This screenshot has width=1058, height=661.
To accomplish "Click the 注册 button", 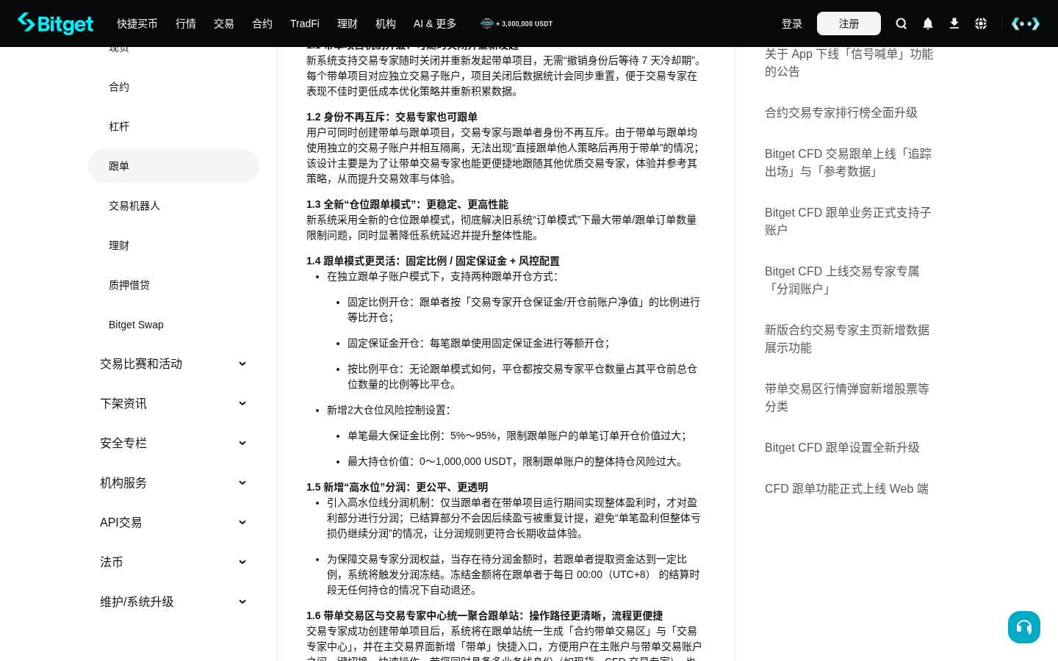I will (849, 24).
